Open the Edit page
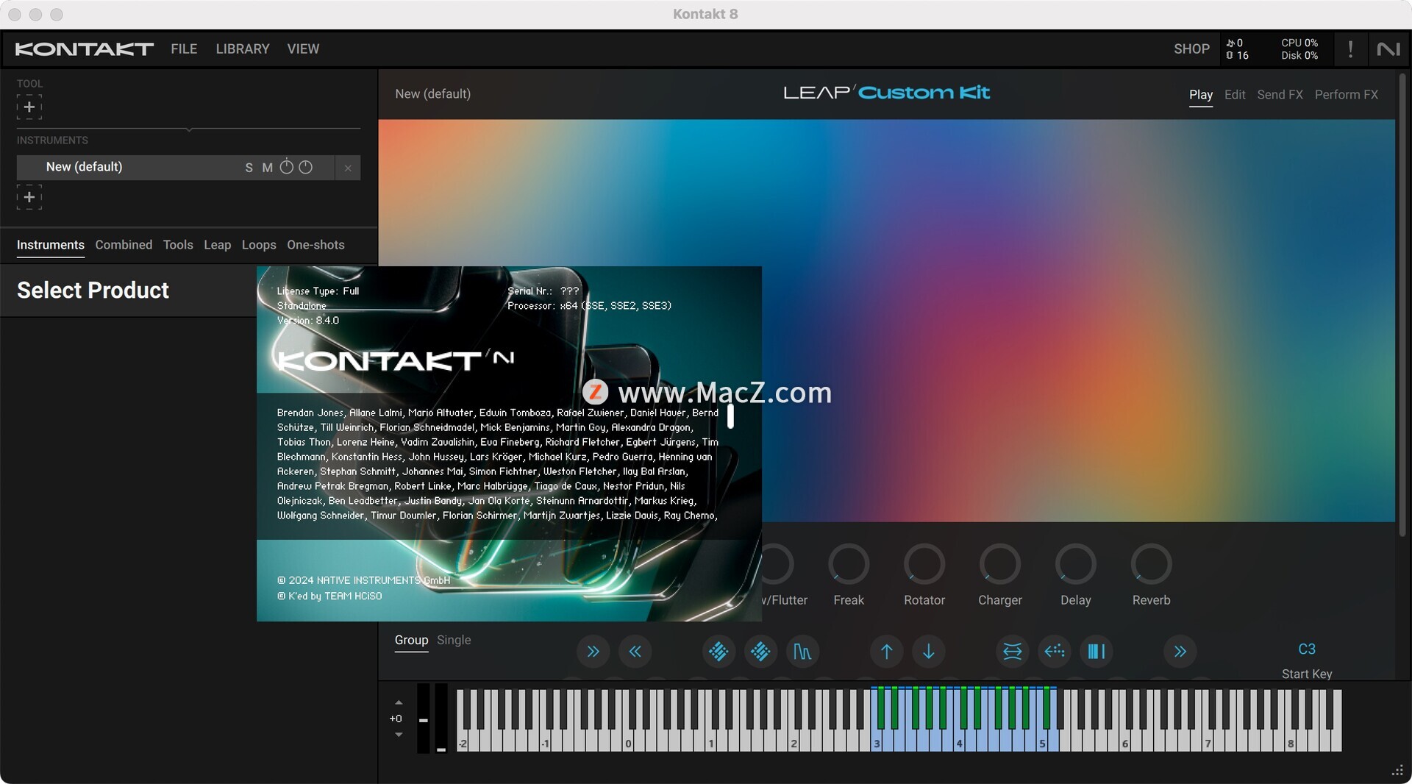 point(1234,95)
